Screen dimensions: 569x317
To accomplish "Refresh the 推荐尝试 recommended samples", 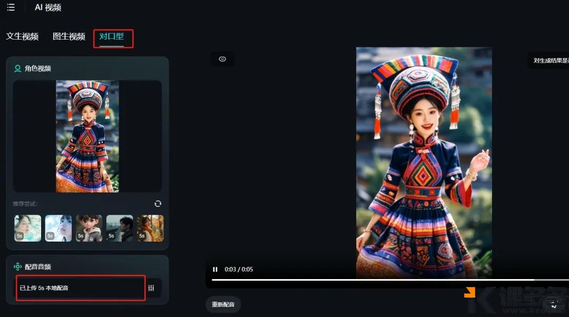I will pyautogui.click(x=158, y=204).
